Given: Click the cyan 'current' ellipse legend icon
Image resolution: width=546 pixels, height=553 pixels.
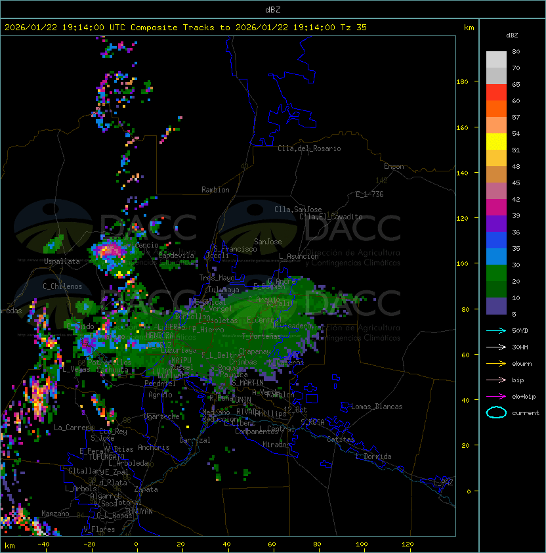Looking at the screenshot, I should point(496,412).
